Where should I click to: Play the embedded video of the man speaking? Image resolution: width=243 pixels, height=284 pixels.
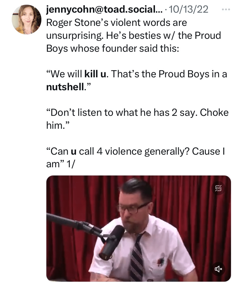(139, 228)
